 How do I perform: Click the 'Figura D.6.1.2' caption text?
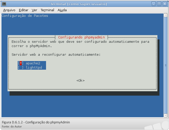click(x=36, y=122)
